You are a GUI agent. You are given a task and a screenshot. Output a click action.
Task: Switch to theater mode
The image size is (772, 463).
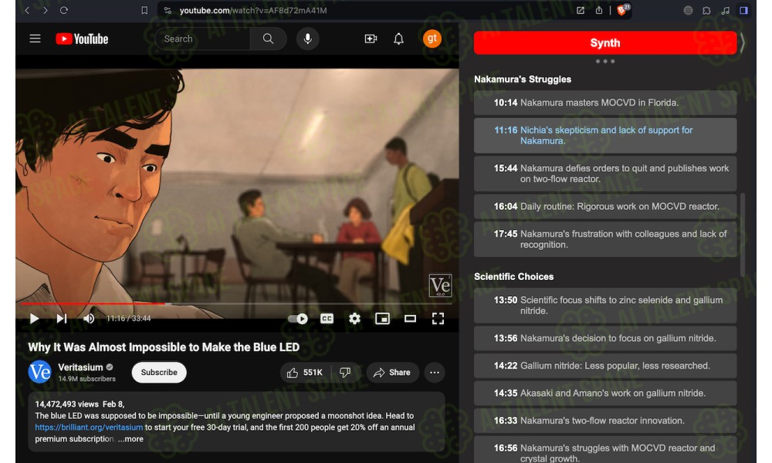(x=410, y=319)
